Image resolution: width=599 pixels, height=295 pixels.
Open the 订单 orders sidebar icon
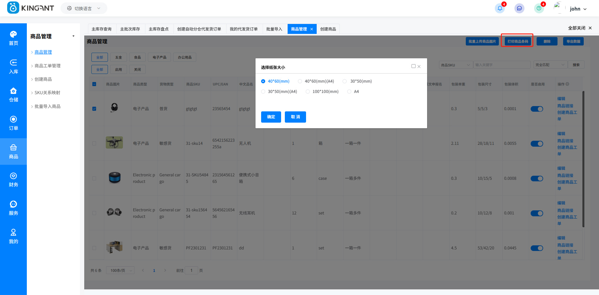13,123
